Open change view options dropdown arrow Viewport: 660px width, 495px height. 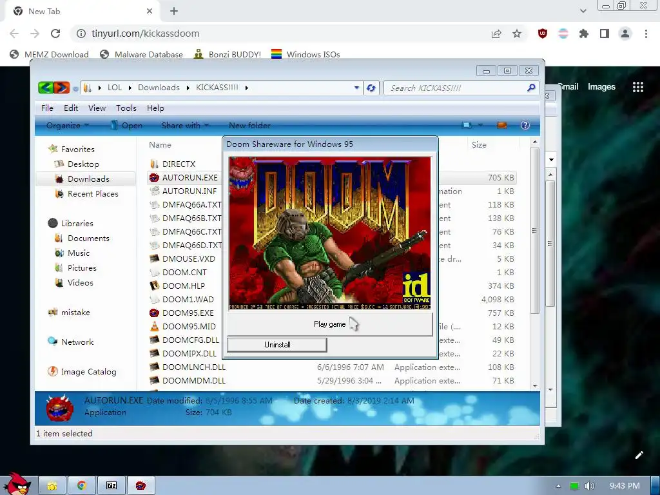[x=480, y=126]
